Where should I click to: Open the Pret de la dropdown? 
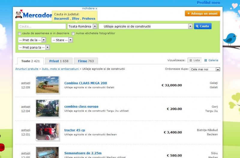[43, 40]
